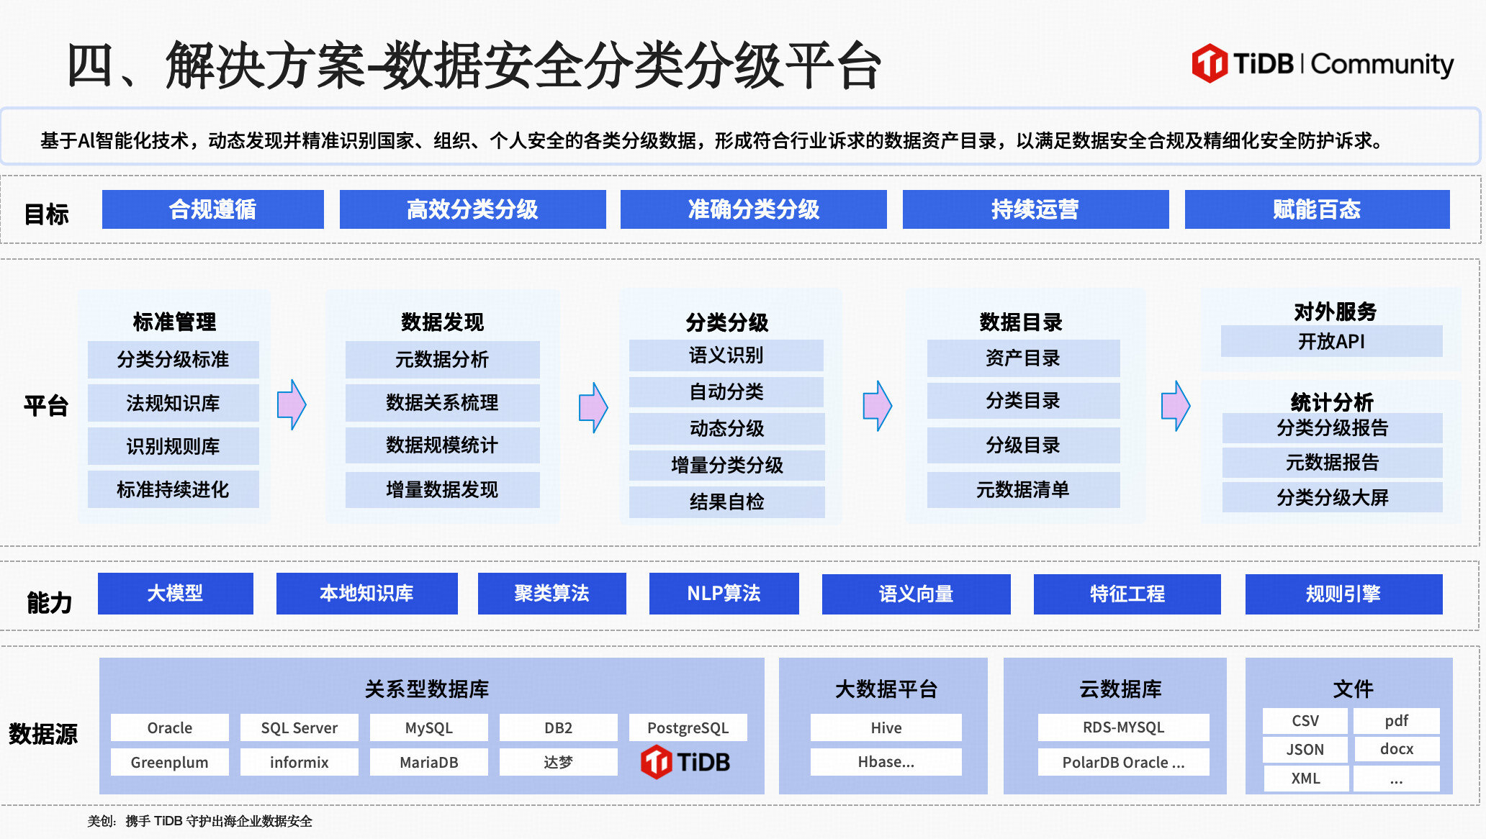The image size is (1486, 839).
Task: Select the Oracle data source box
Action: pyautogui.click(x=169, y=727)
